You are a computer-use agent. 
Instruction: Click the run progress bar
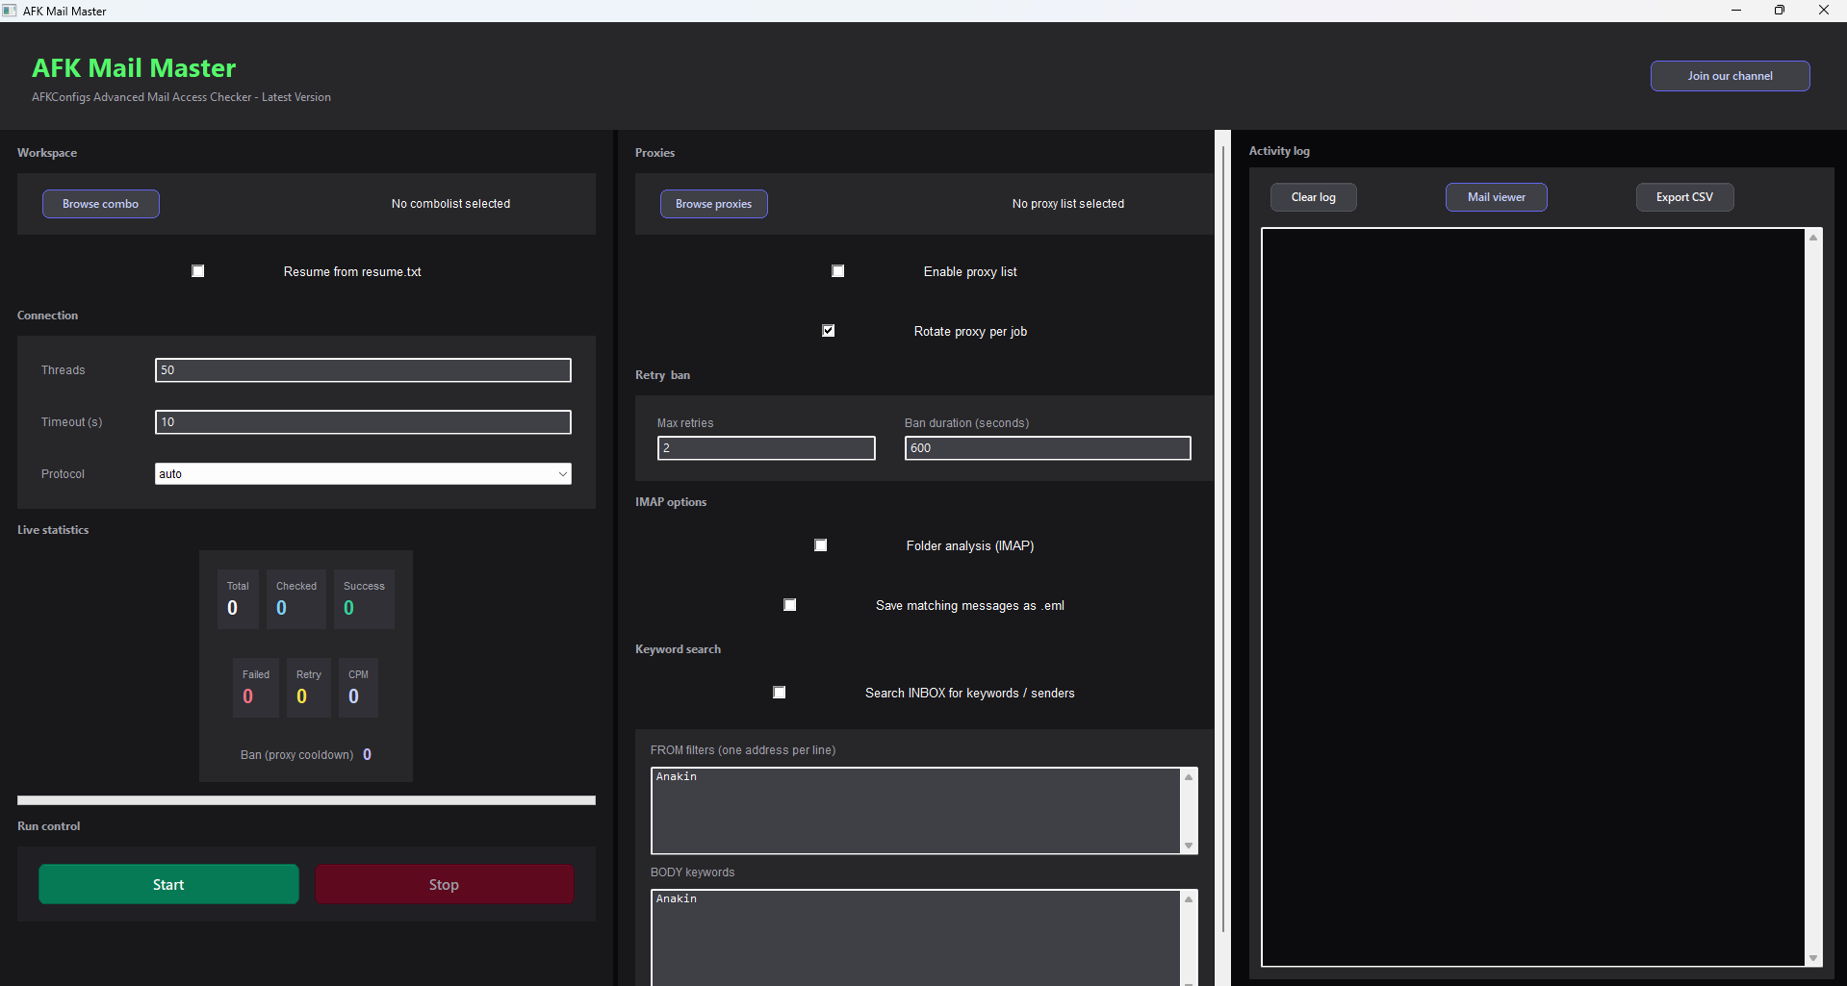(x=306, y=800)
